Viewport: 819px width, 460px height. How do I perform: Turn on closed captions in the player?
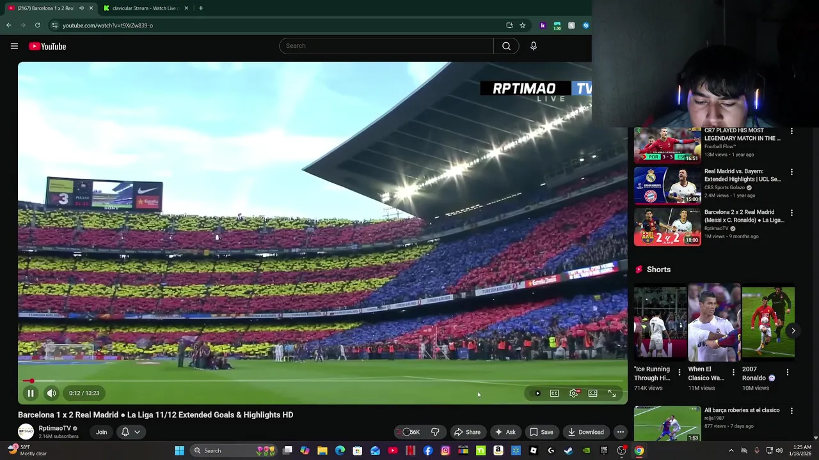point(555,394)
